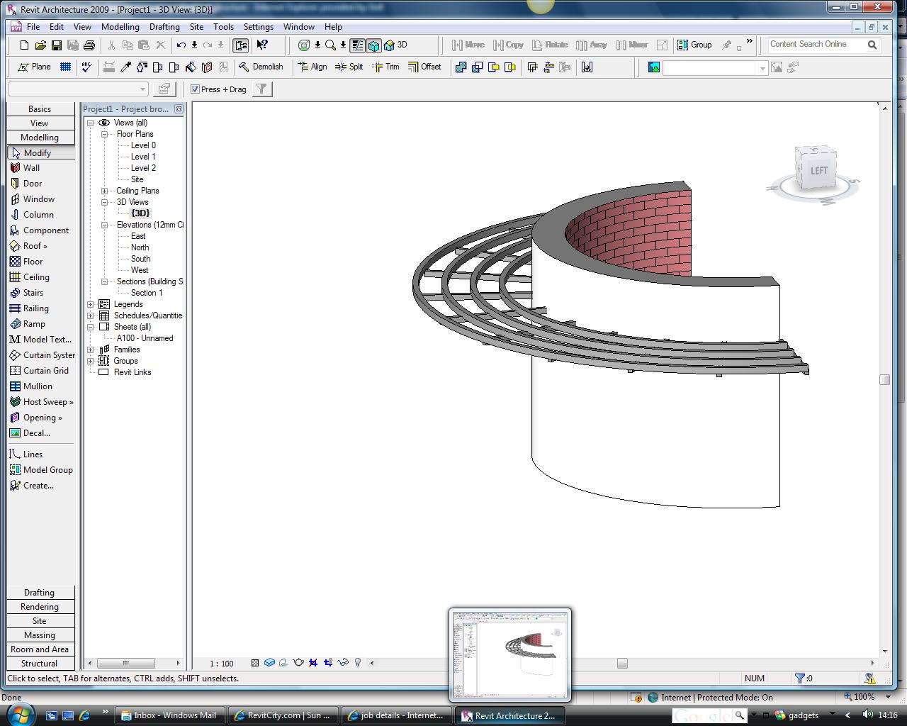The image size is (907, 726).
Task: Expand the Families node in browser
Action: [91, 350]
